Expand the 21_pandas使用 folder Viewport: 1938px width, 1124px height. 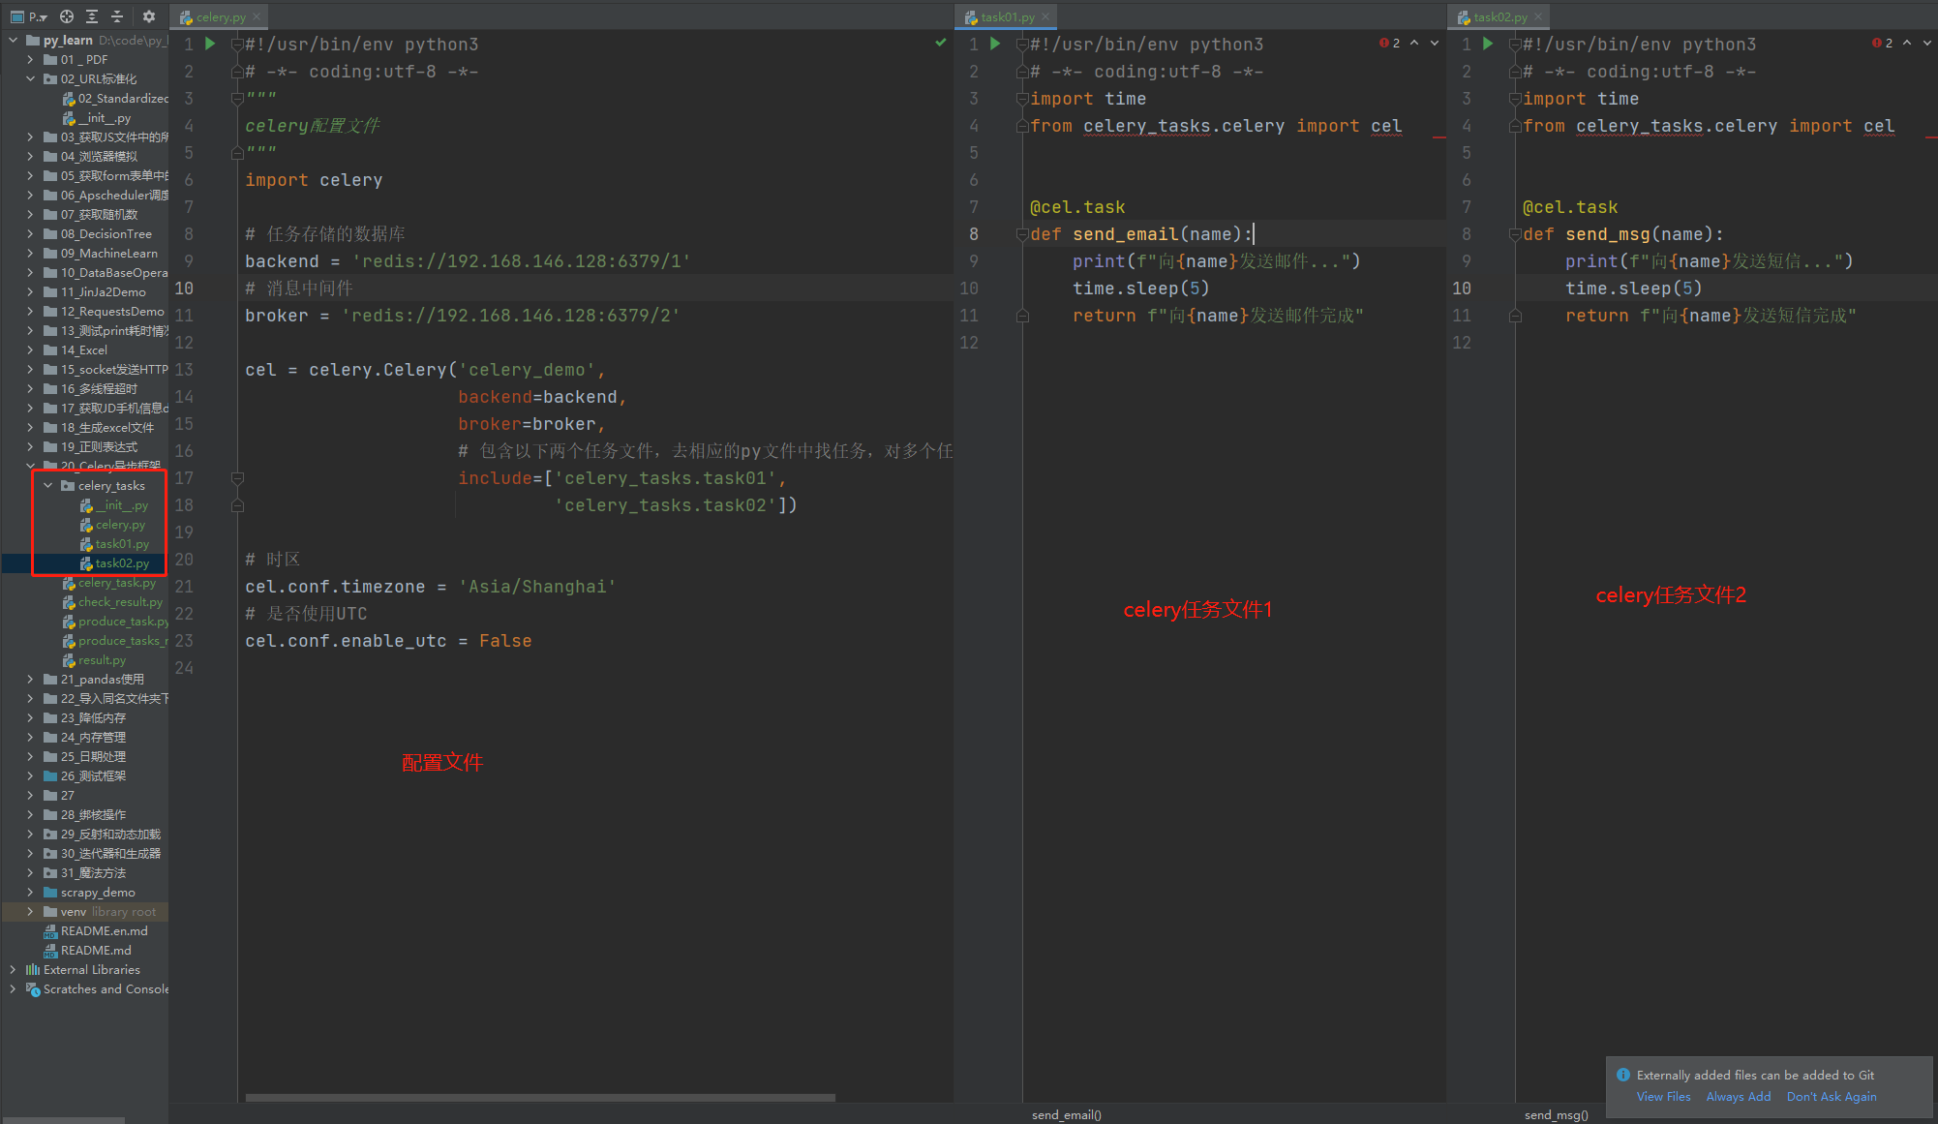(30, 679)
